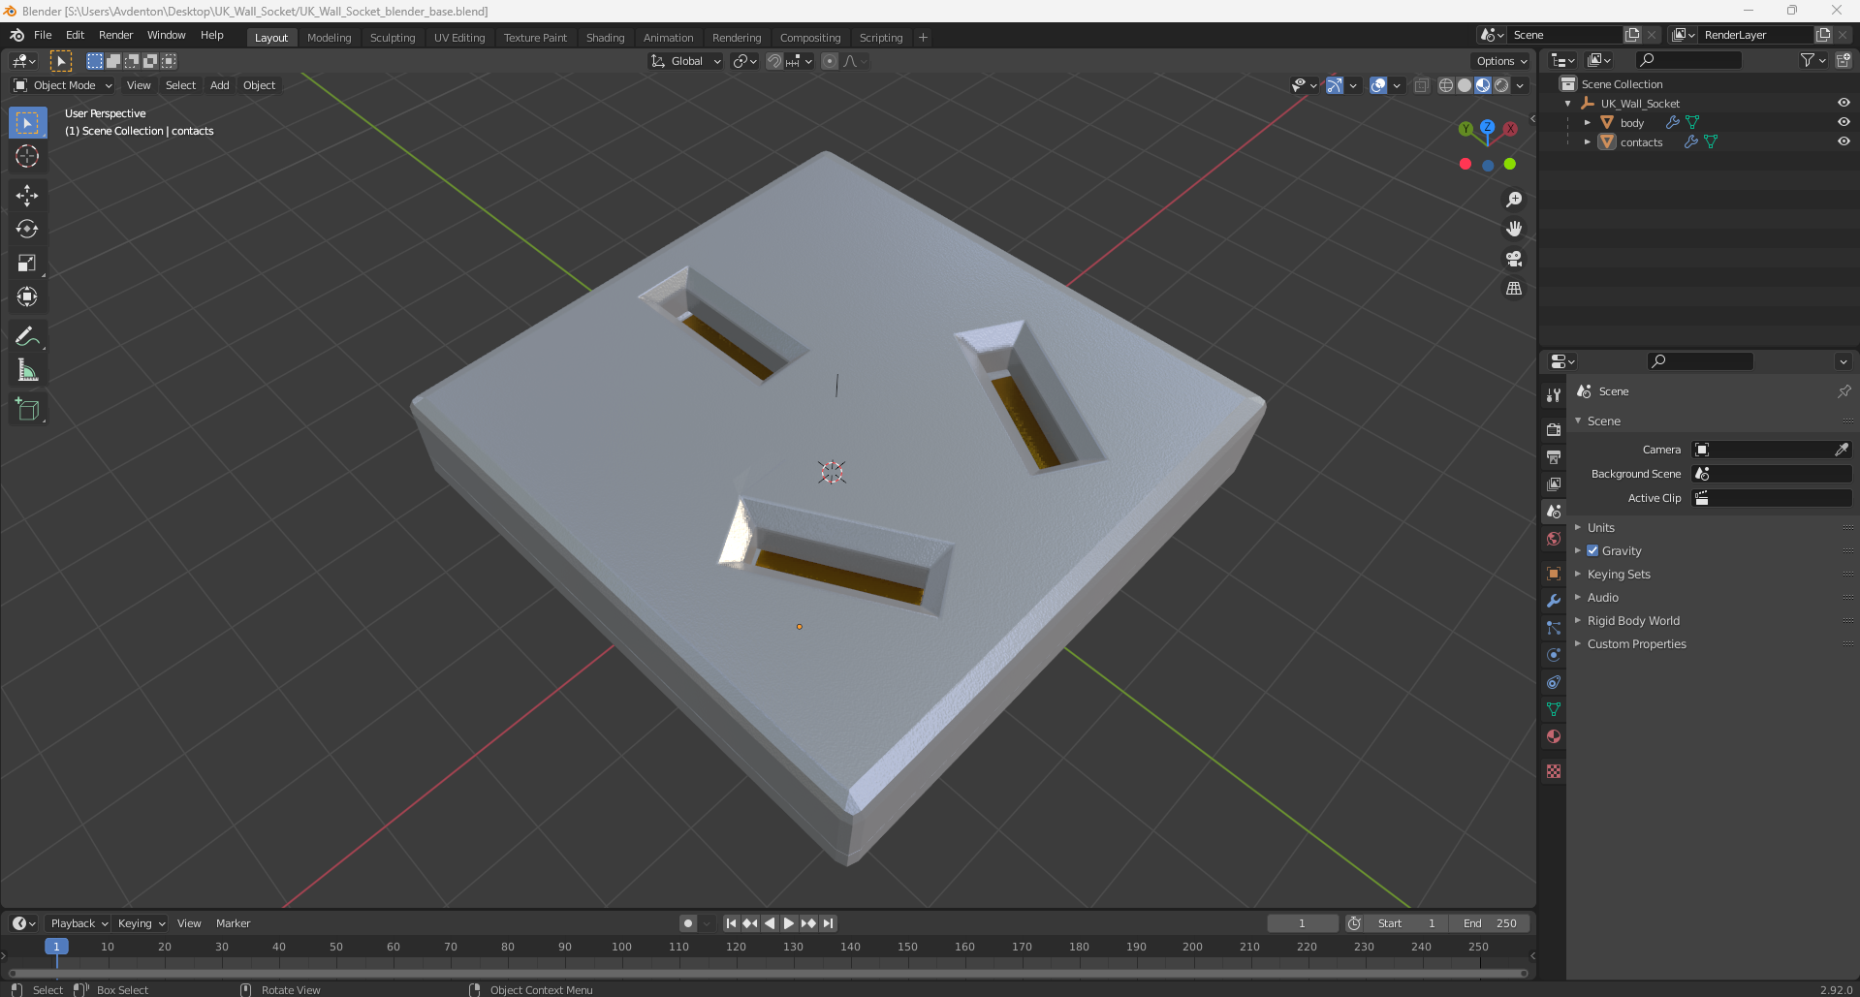Toggle proportional editing
1860x997 pixels.
pos(830,61)
